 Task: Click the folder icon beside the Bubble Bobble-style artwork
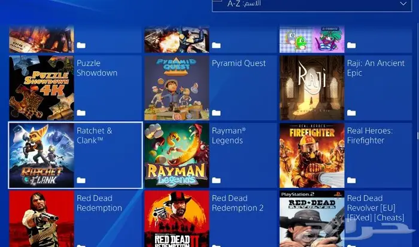point(351,45)
